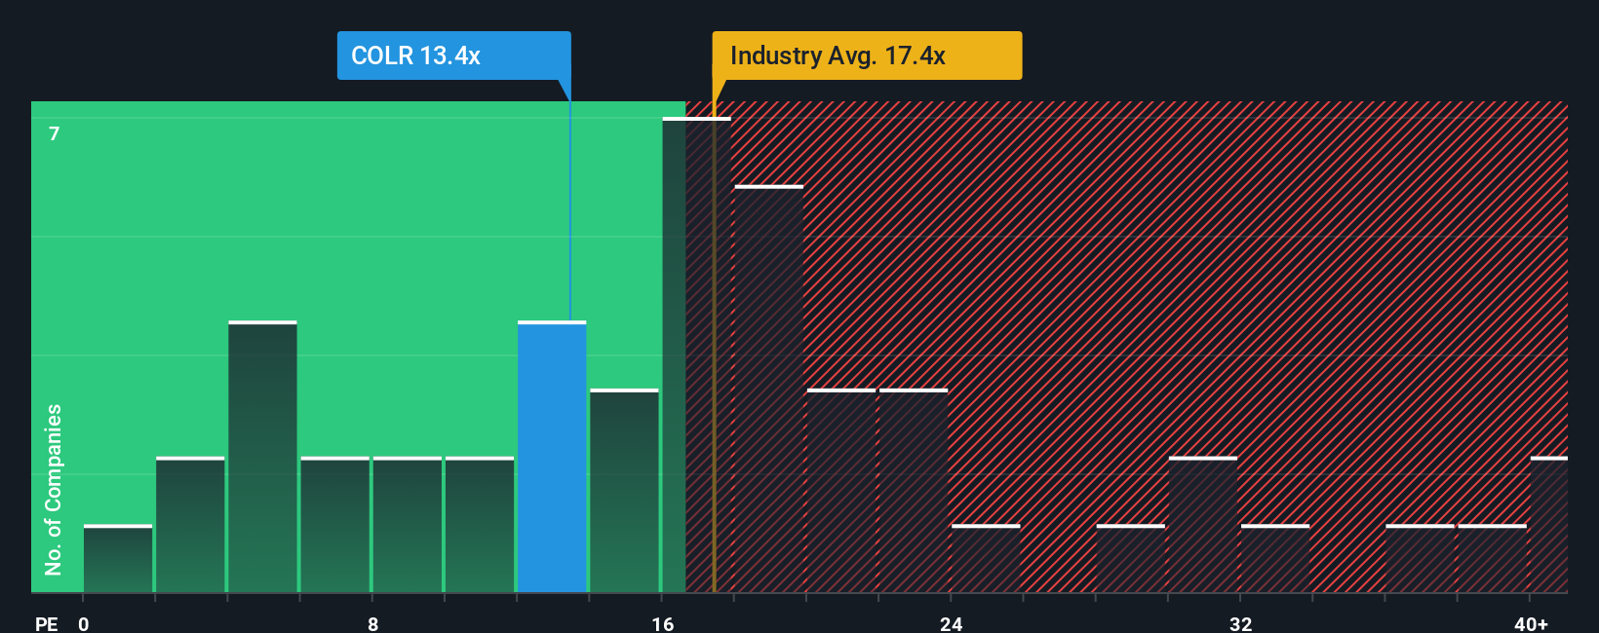Click the No. of Companies axis title

[53, 489]
